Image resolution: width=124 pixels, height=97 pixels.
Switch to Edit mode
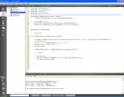click(x=3, y=14)
